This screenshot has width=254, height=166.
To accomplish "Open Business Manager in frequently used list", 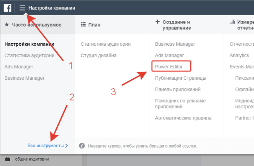I will 25,78.
